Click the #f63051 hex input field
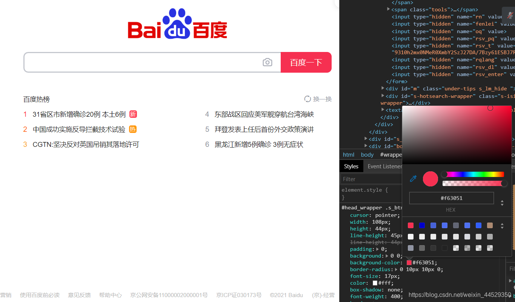 (x=452, y=198)
